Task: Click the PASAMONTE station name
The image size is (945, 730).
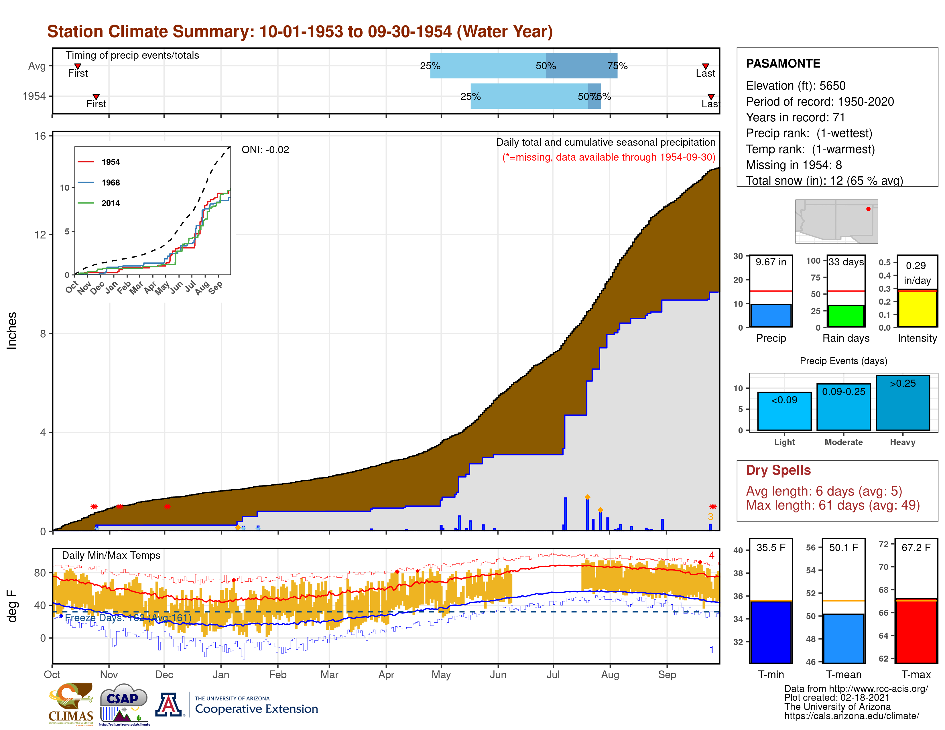Action: (x=783, y=64)
